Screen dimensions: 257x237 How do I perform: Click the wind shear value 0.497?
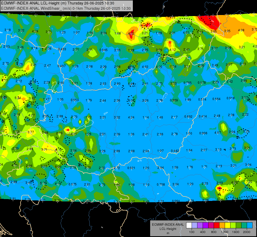click(x=62, y=66)
